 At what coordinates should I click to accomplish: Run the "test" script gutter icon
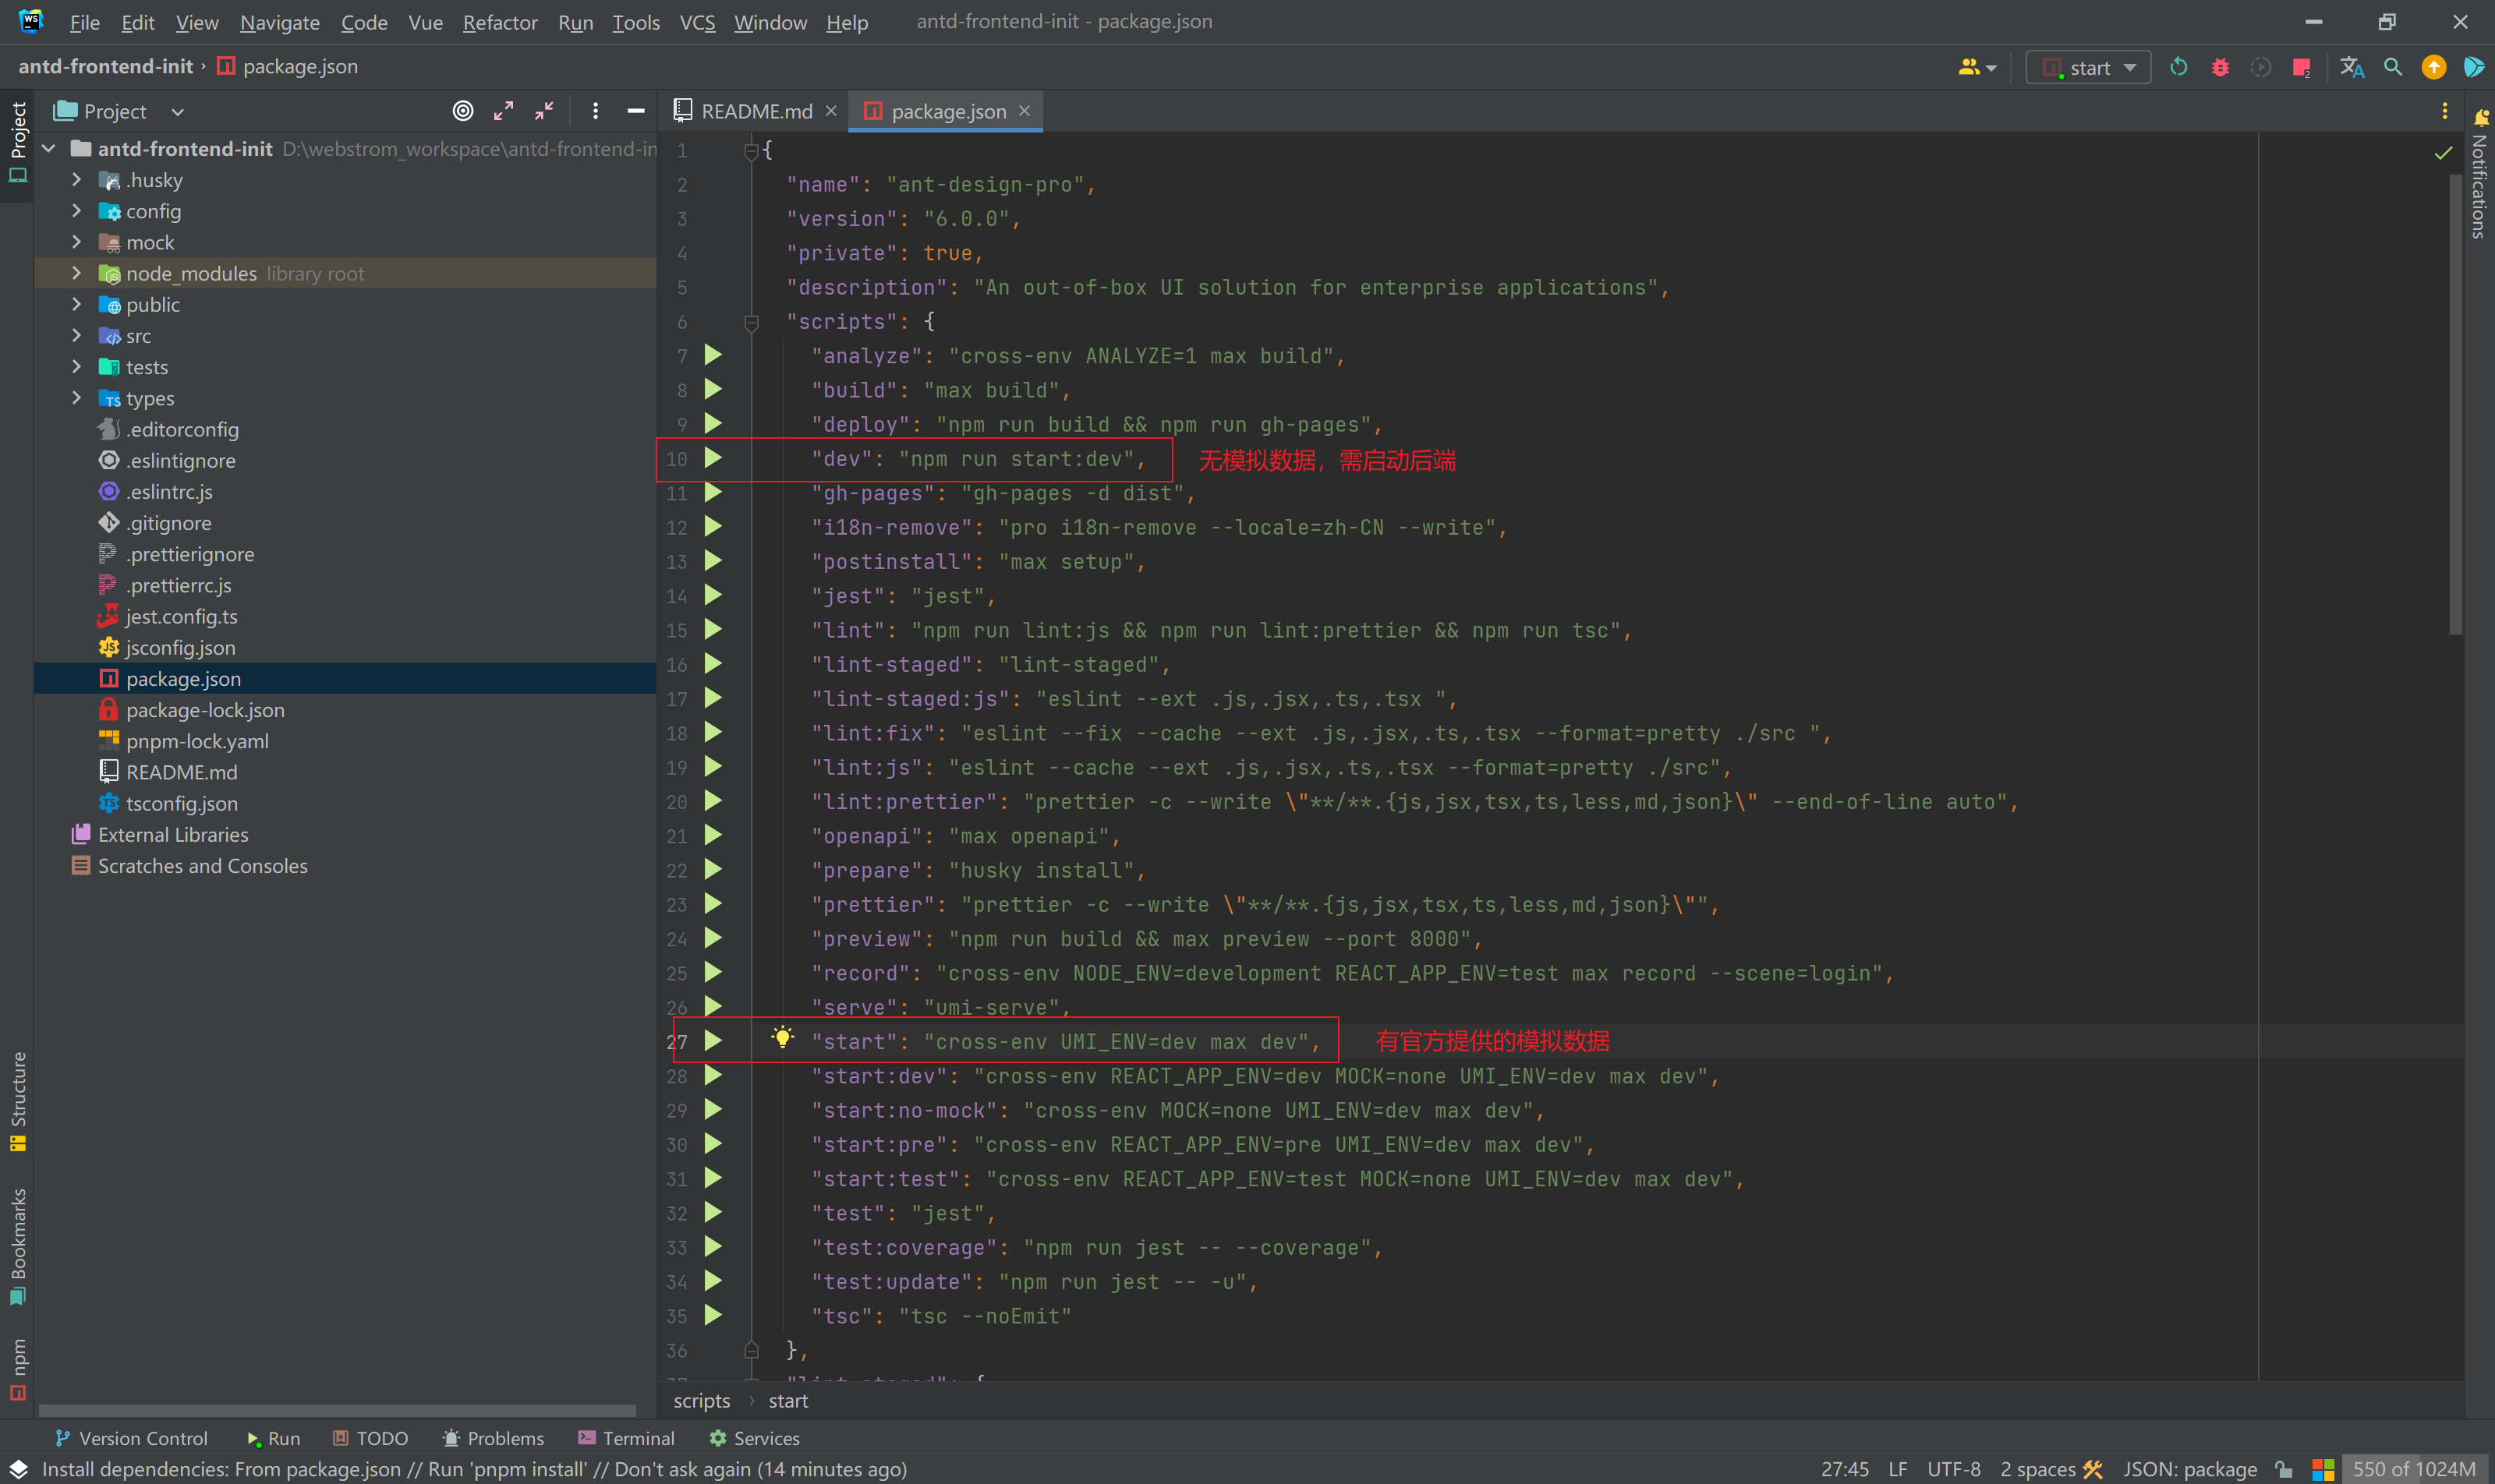(713, 1213)
